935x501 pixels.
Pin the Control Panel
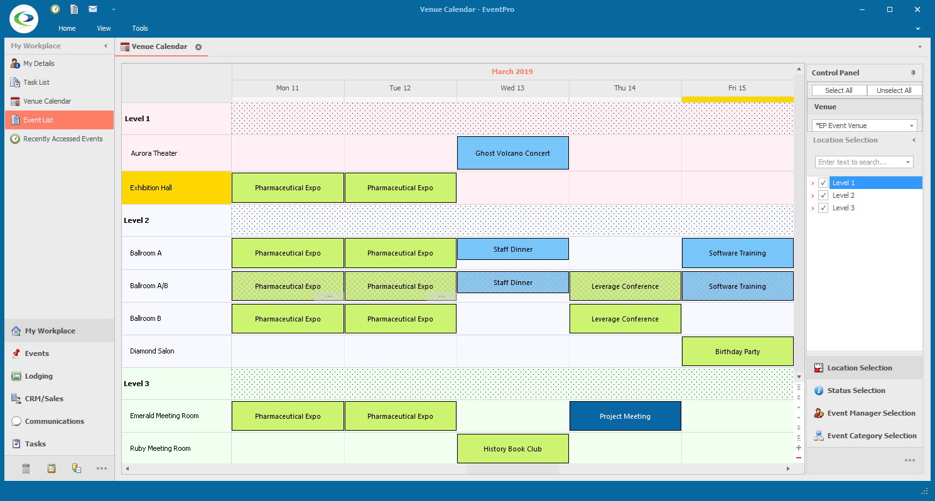tap(914, 73)
